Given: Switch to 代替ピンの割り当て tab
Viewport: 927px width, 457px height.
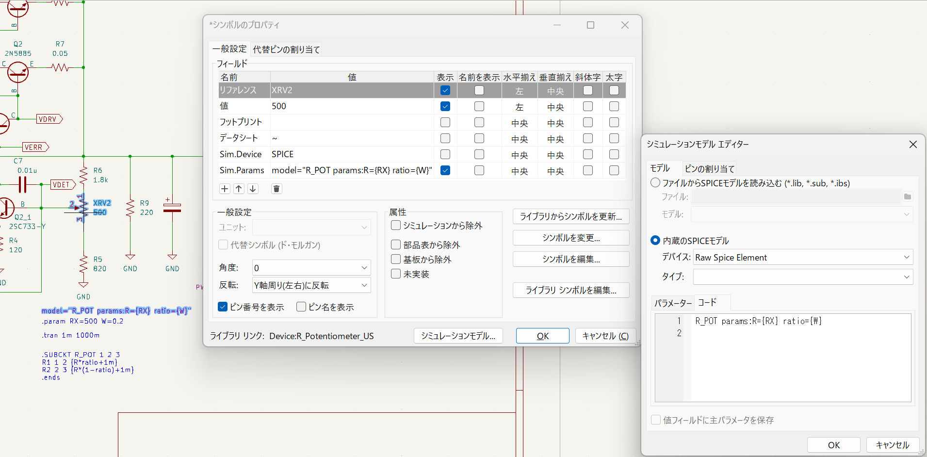Looking at the screenshot, I should point(286,49).
